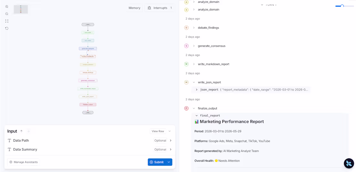Screen dimensions: 356x172
Task: Expand the debate_findings step
Action: (194, 28)
